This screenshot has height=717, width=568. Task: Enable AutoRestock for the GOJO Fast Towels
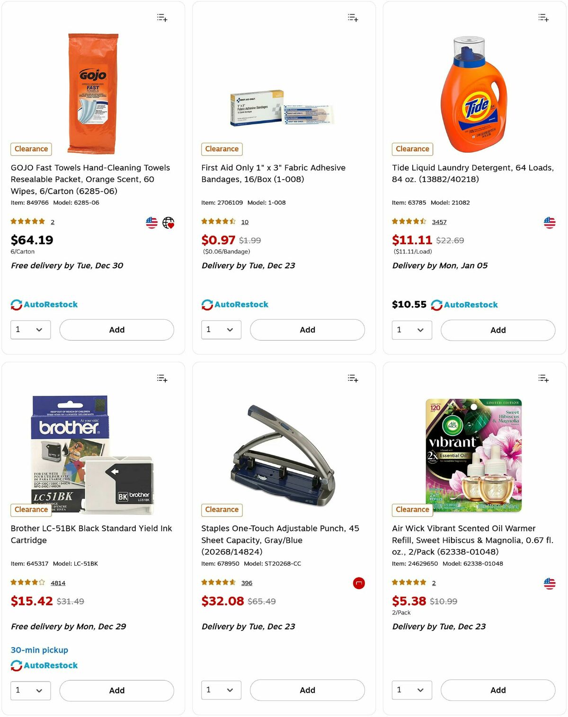click(x=45, y=304)
